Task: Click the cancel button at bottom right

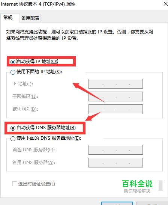Action: coord(152,203)
